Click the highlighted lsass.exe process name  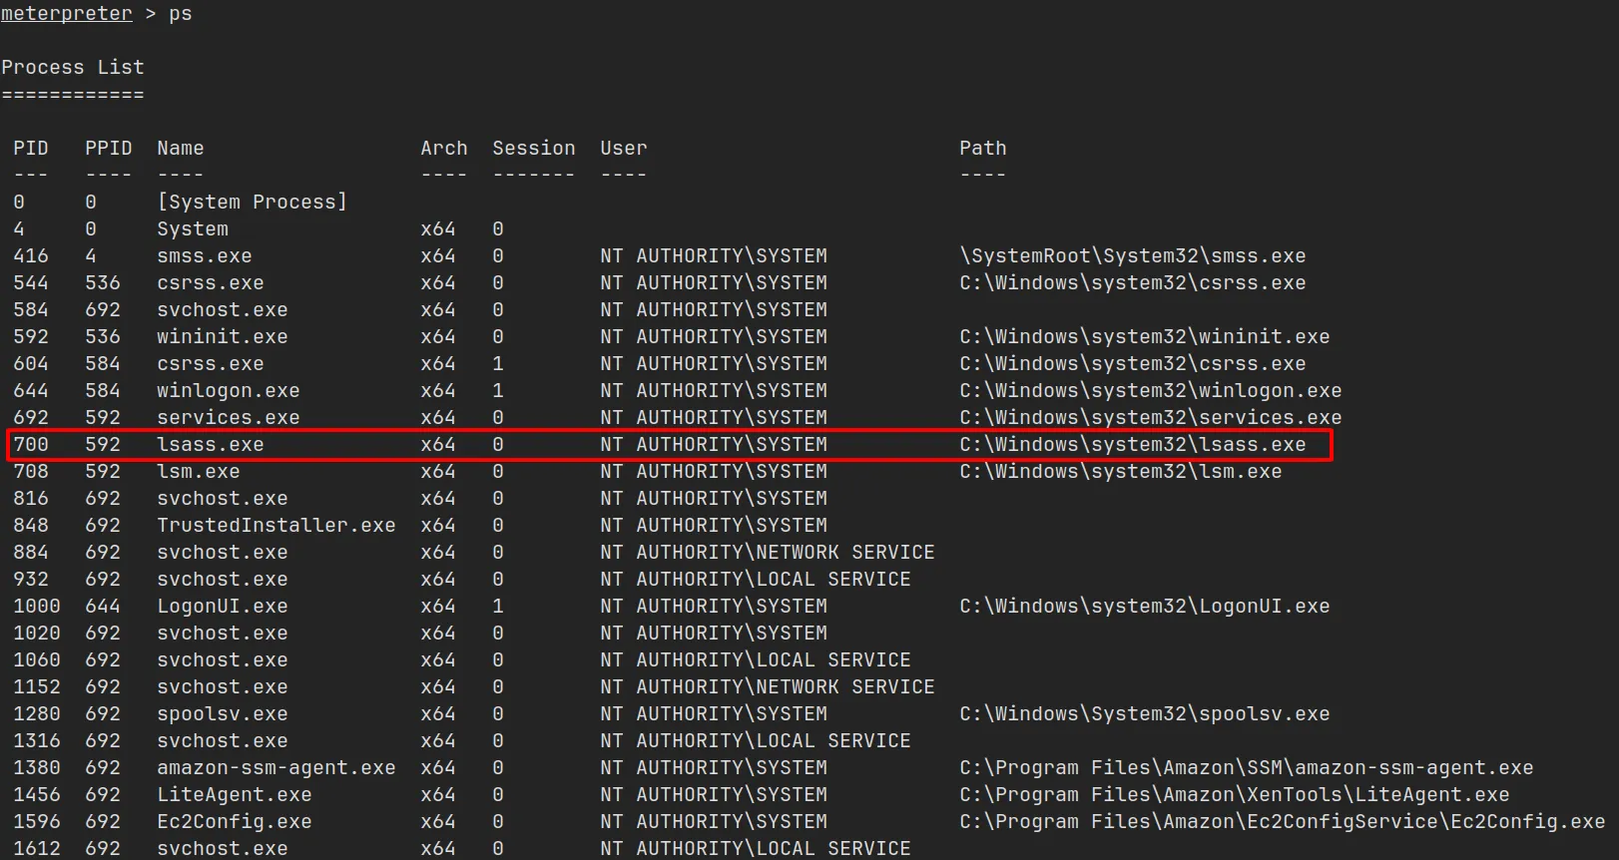[210, 445]
